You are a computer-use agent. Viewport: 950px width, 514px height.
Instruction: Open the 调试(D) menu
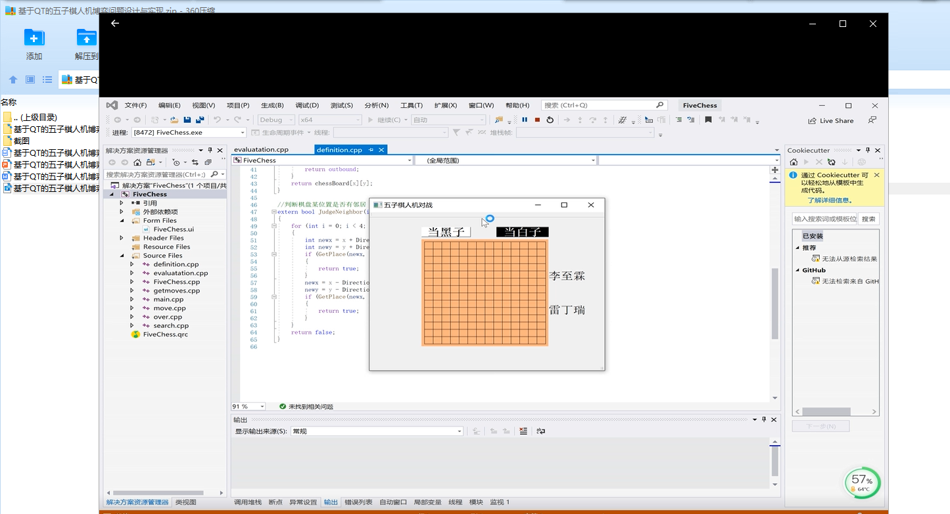pos(307,105)
